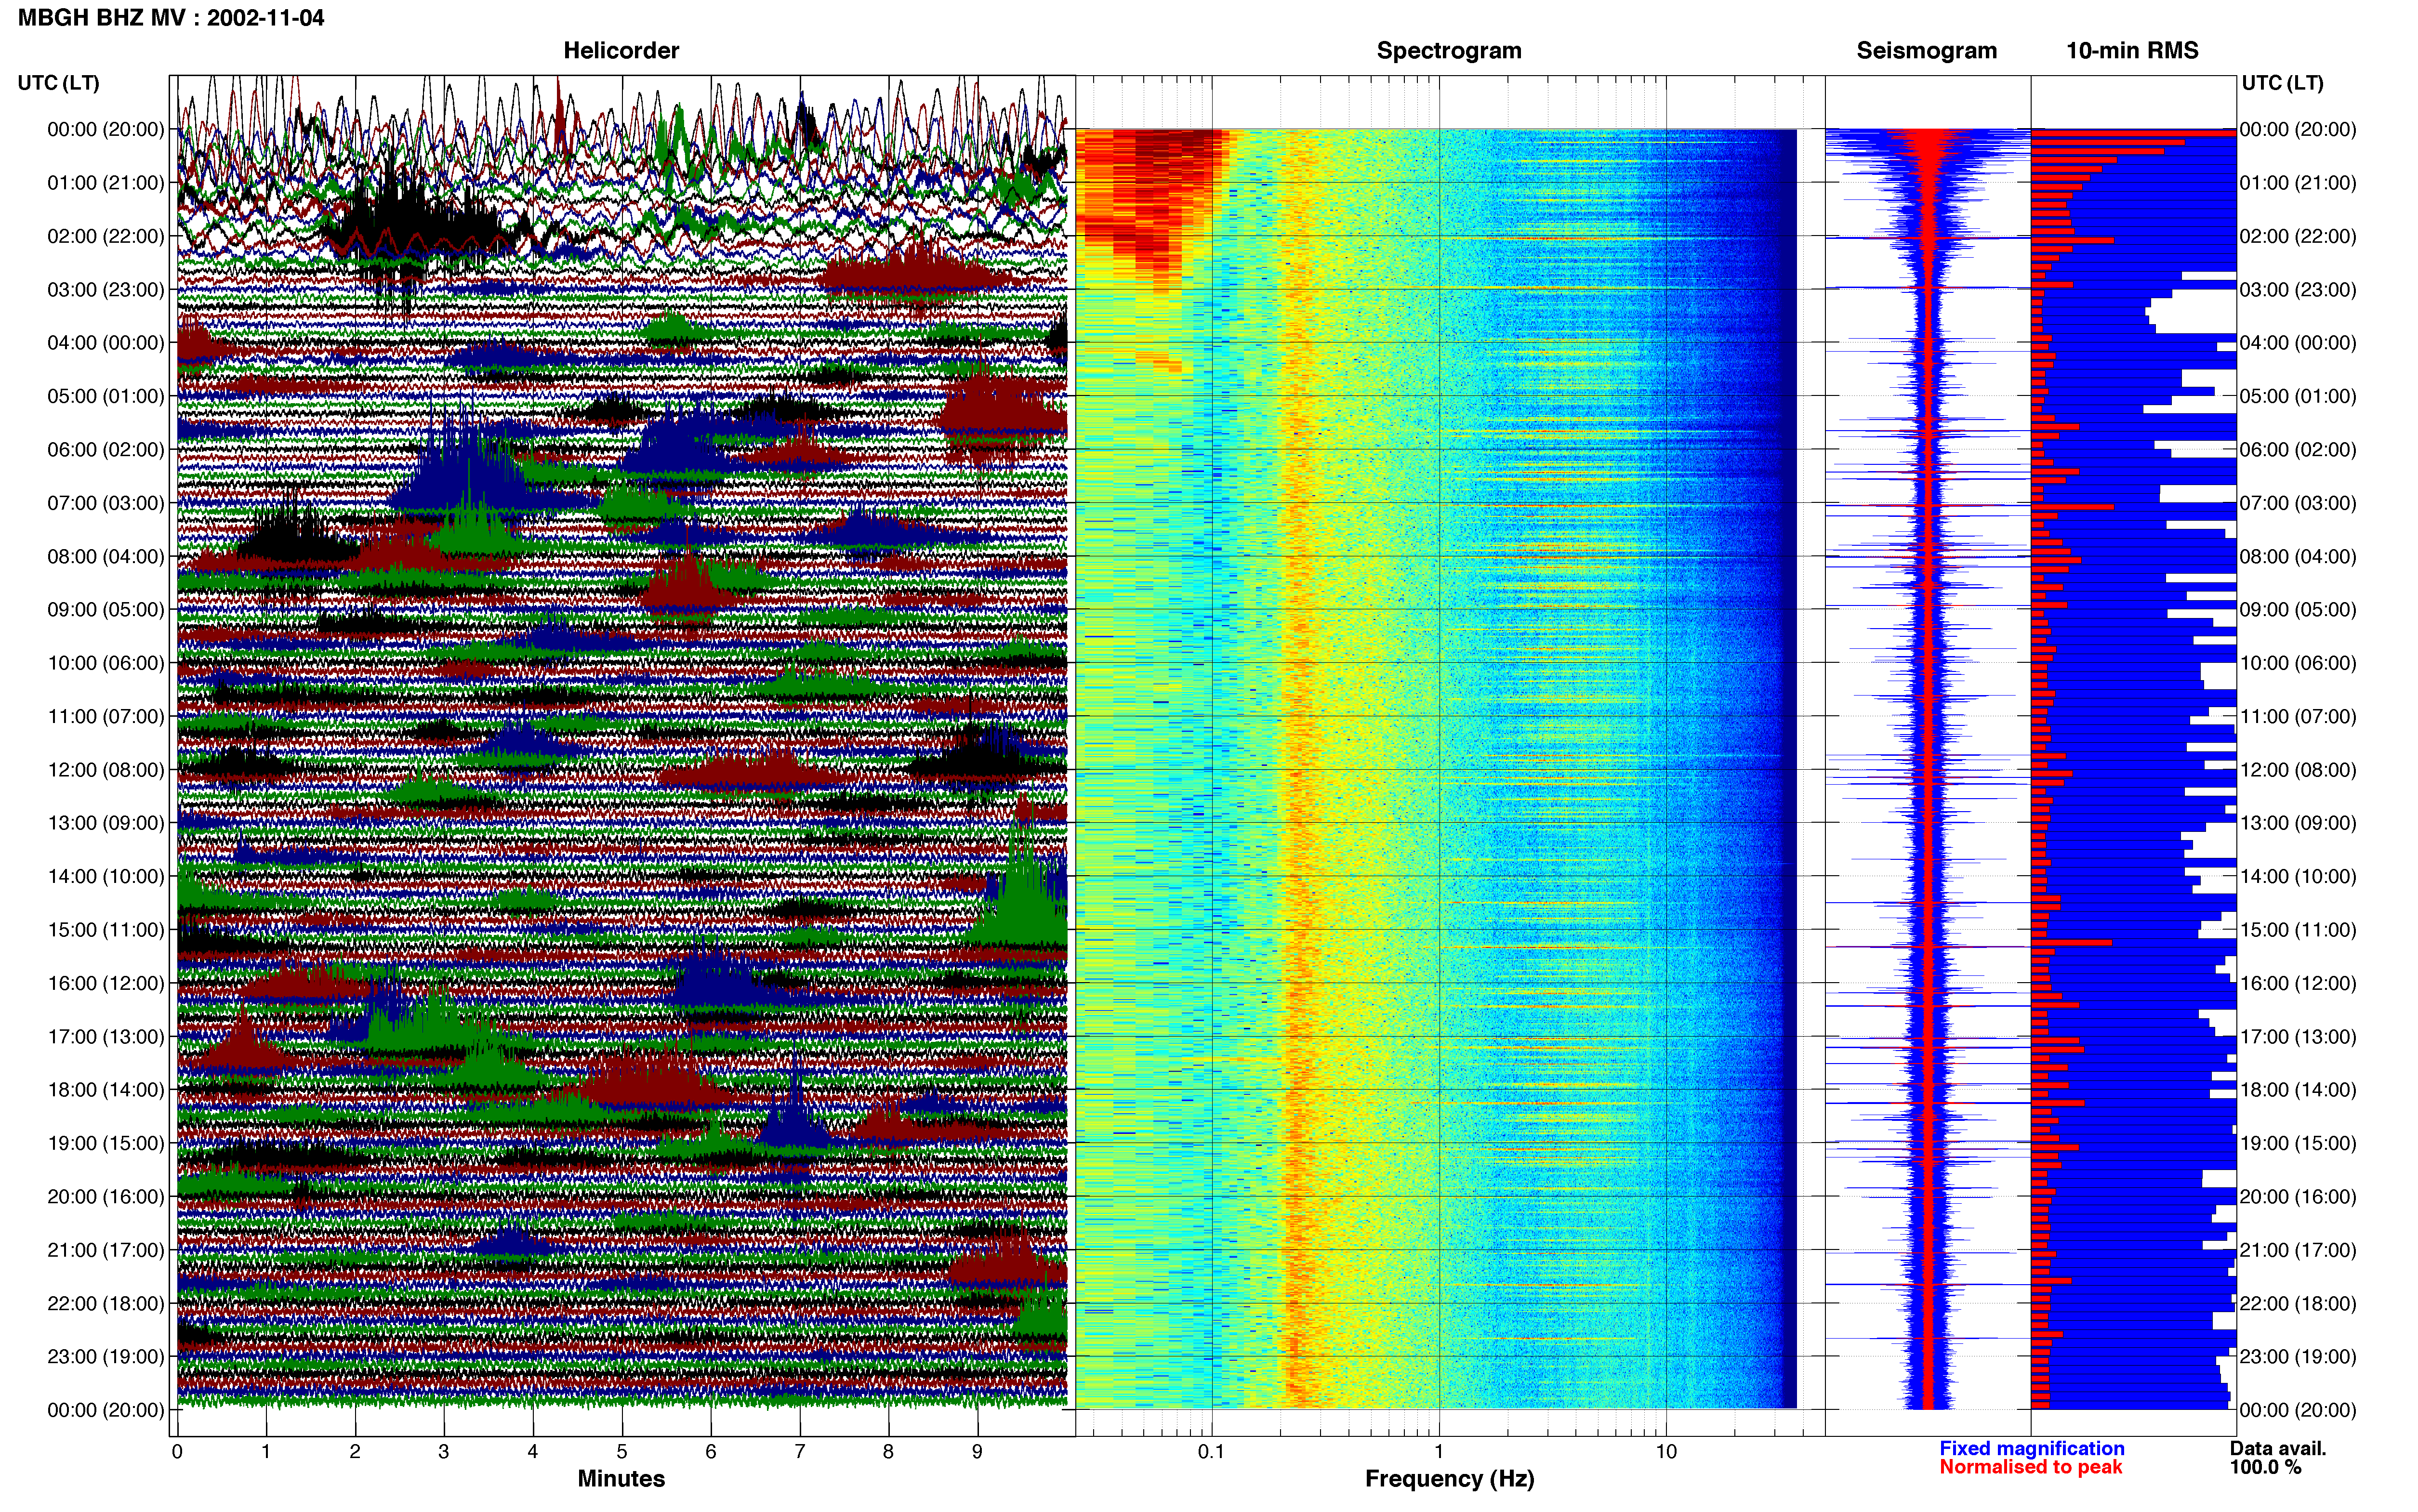
Task: Click the '0.1' tick on the Frequency axis
Action: pyautogui.click(x=1211, y=1452)
